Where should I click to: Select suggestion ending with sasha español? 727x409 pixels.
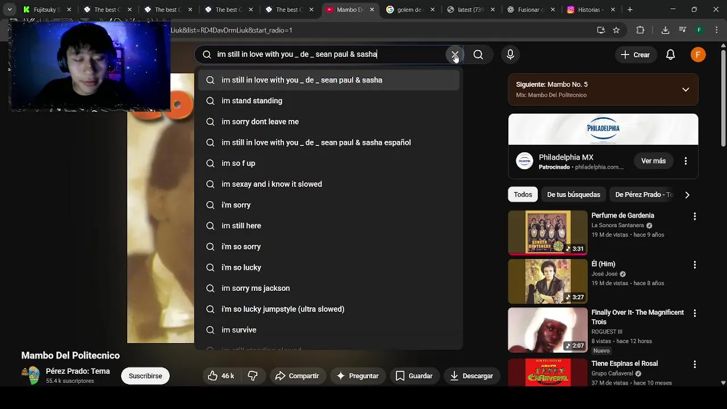[329, 143]
